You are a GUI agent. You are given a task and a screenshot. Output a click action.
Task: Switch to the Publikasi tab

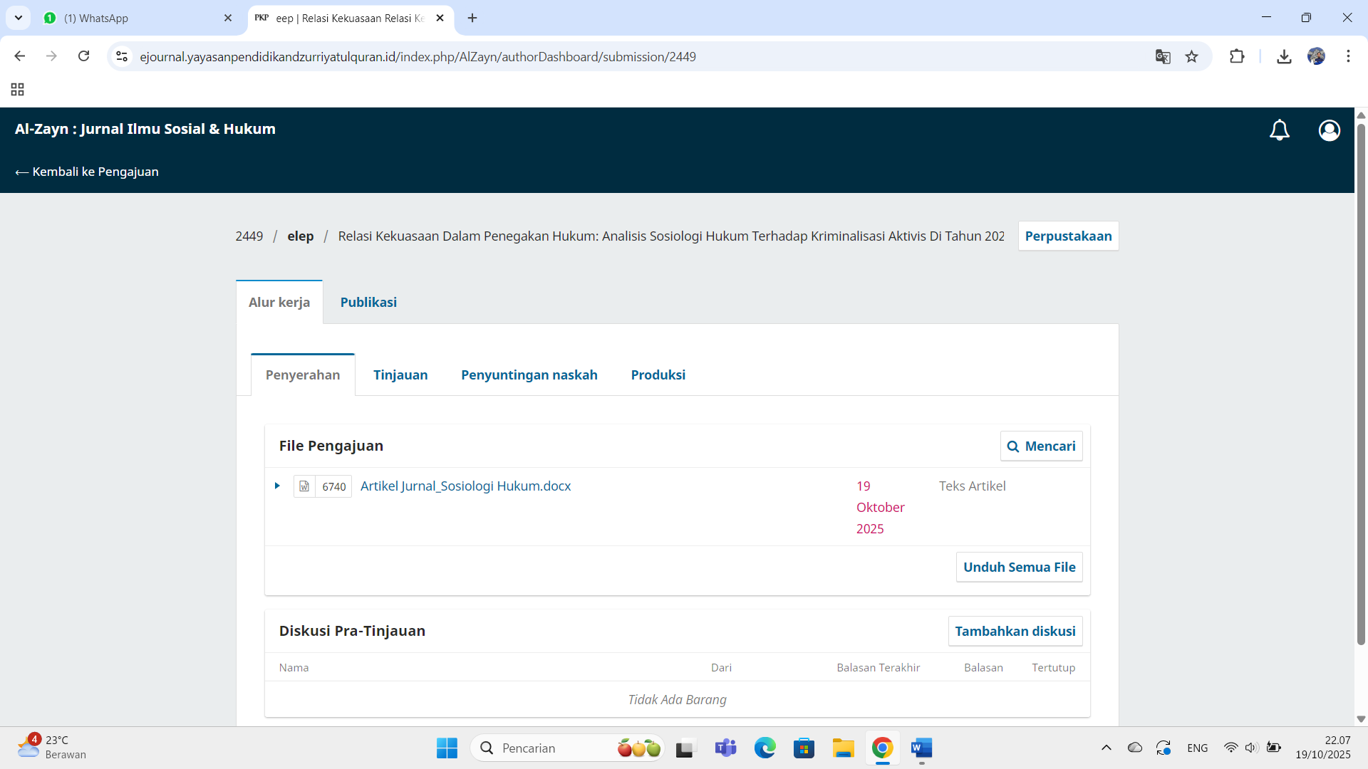(368, 302)
